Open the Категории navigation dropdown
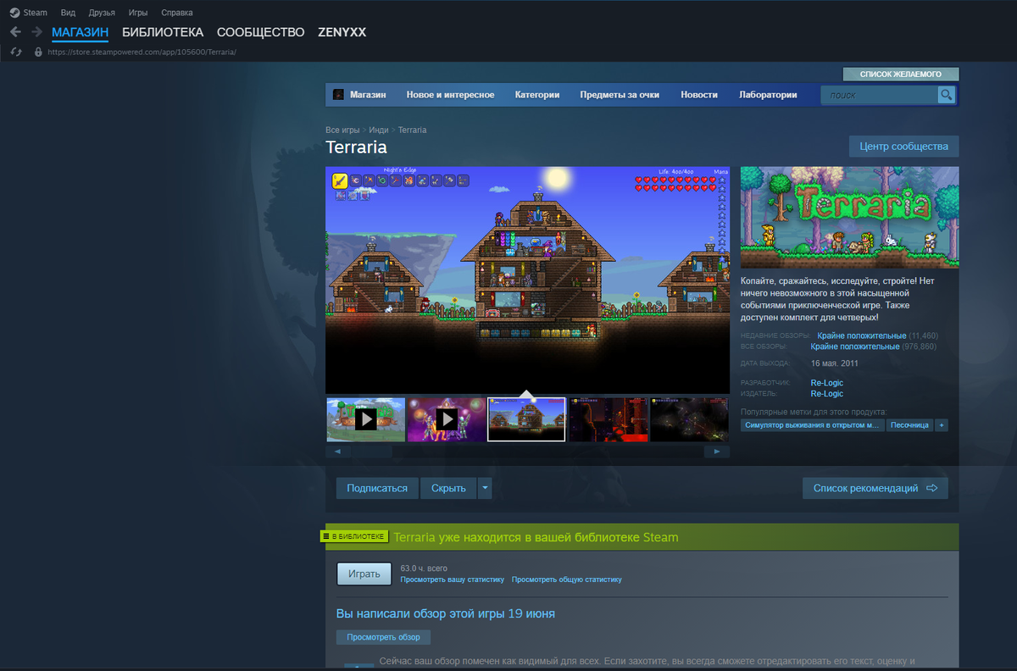 pyautogui.click(x=537, y=95)
